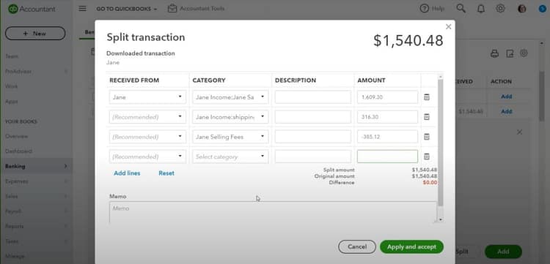
Task: Click the description field on the shipping row
Action: coord(313,117)
